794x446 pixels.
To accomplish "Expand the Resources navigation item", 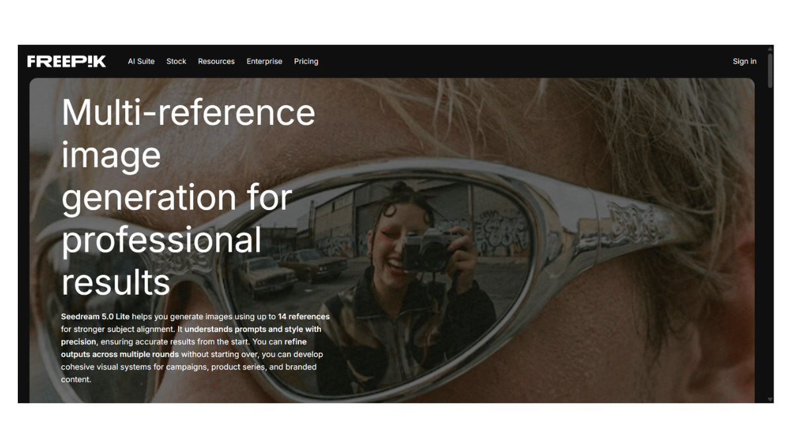I will click(x=216, y=61).
